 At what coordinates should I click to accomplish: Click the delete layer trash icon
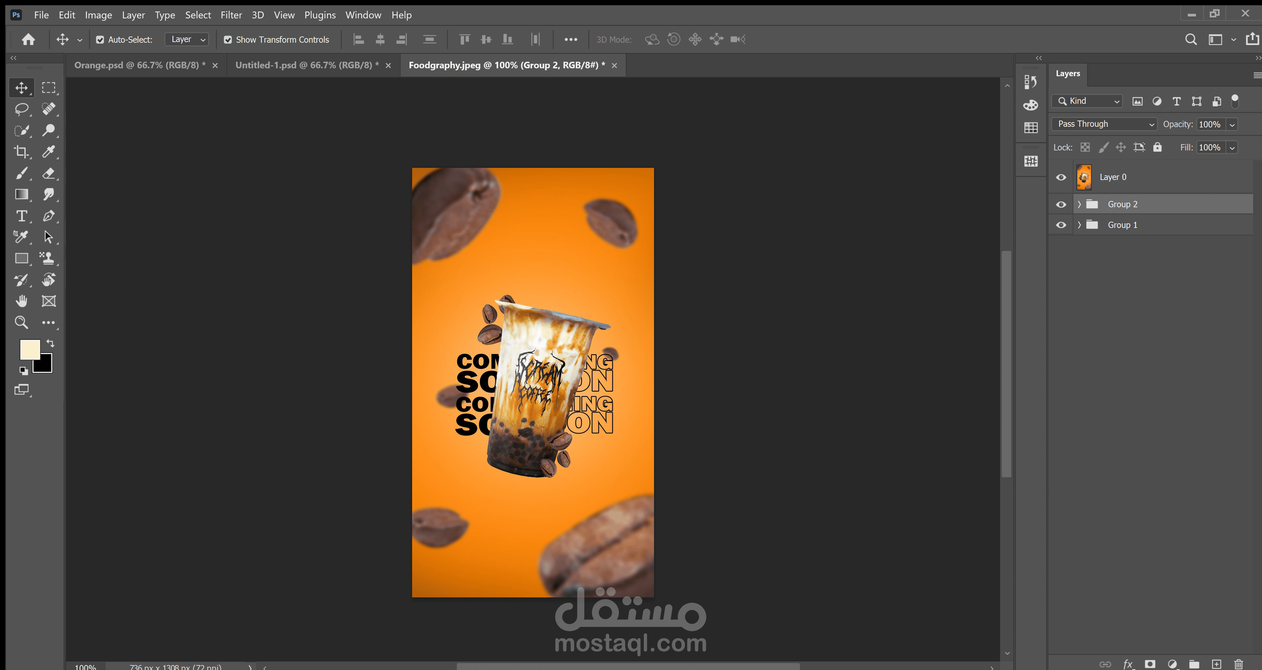pyautogui.click(x=1238, y=664)
